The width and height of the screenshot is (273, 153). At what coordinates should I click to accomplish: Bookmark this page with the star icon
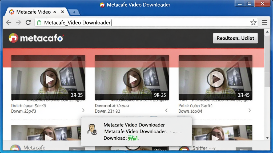point(253,22)
